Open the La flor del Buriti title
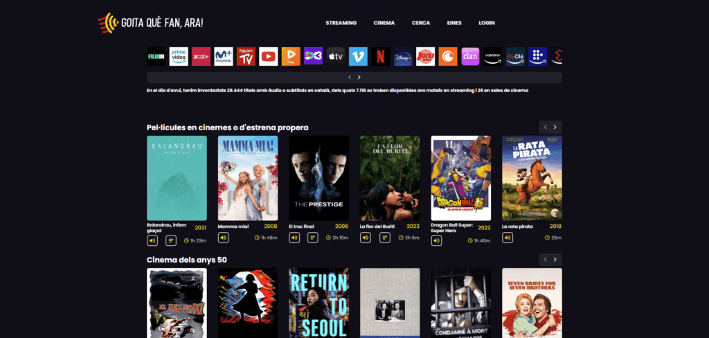The height and width of the screenshot is (338, 709). [378, 226]
